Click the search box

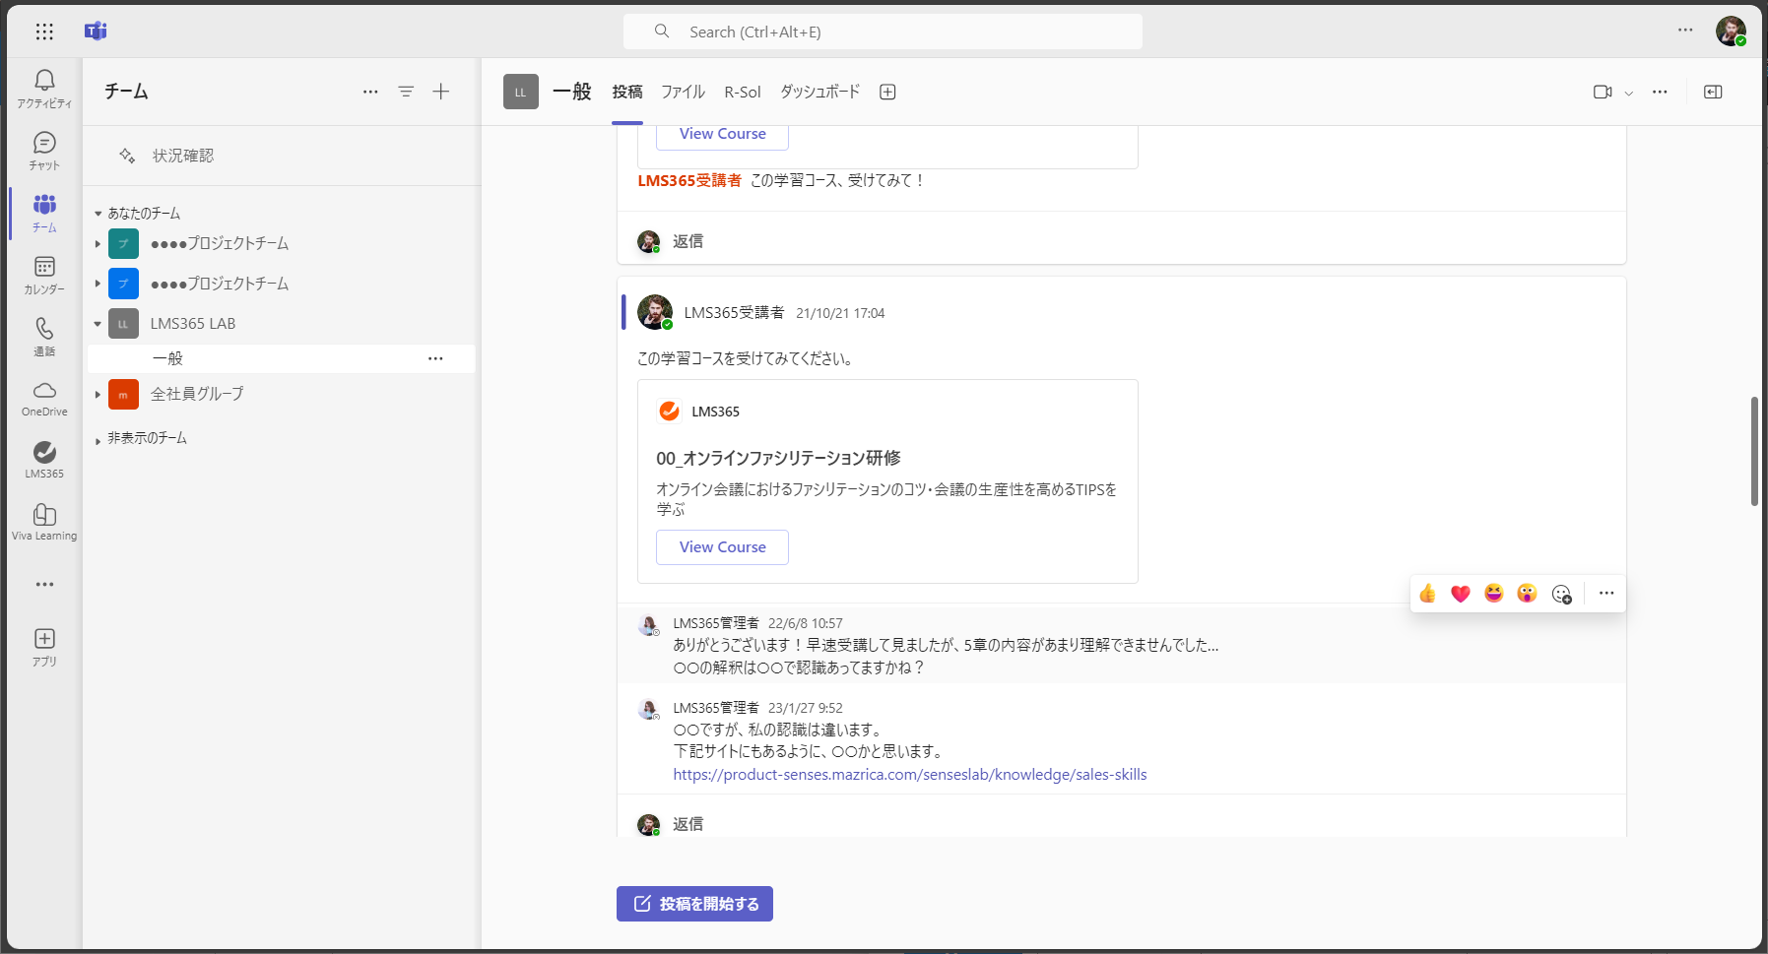click(x=883, y=32)
